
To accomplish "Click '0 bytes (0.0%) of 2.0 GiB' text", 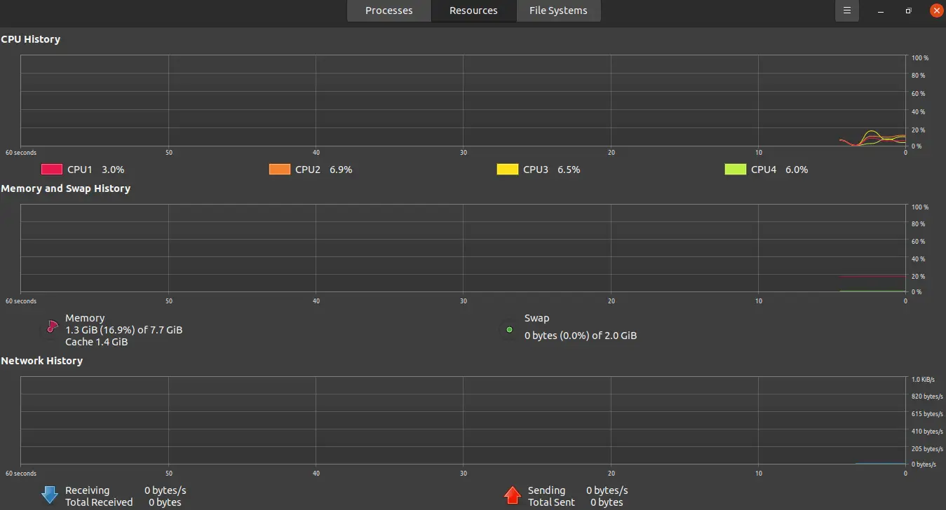I will pyautogui.click(x=581, y=336).
